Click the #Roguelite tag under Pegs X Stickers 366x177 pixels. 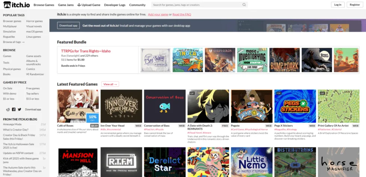pos(280,129)
